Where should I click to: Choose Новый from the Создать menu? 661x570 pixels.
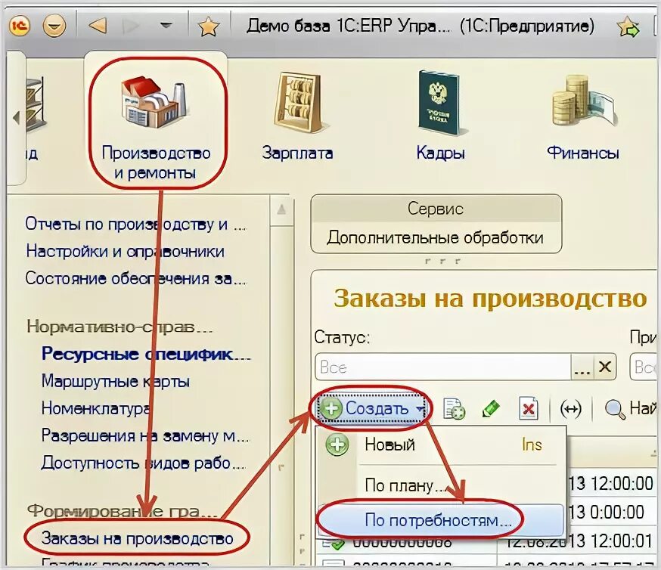point(440,445)
